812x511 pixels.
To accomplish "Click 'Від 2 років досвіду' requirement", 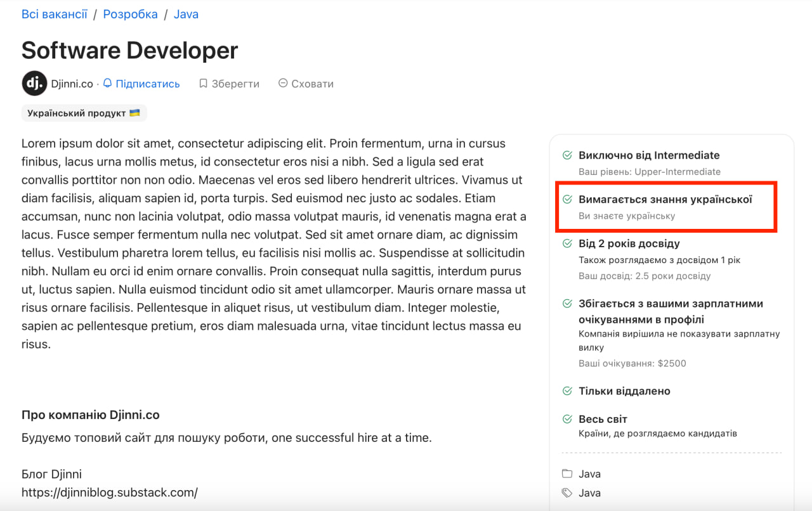I will tap(629, 243).
